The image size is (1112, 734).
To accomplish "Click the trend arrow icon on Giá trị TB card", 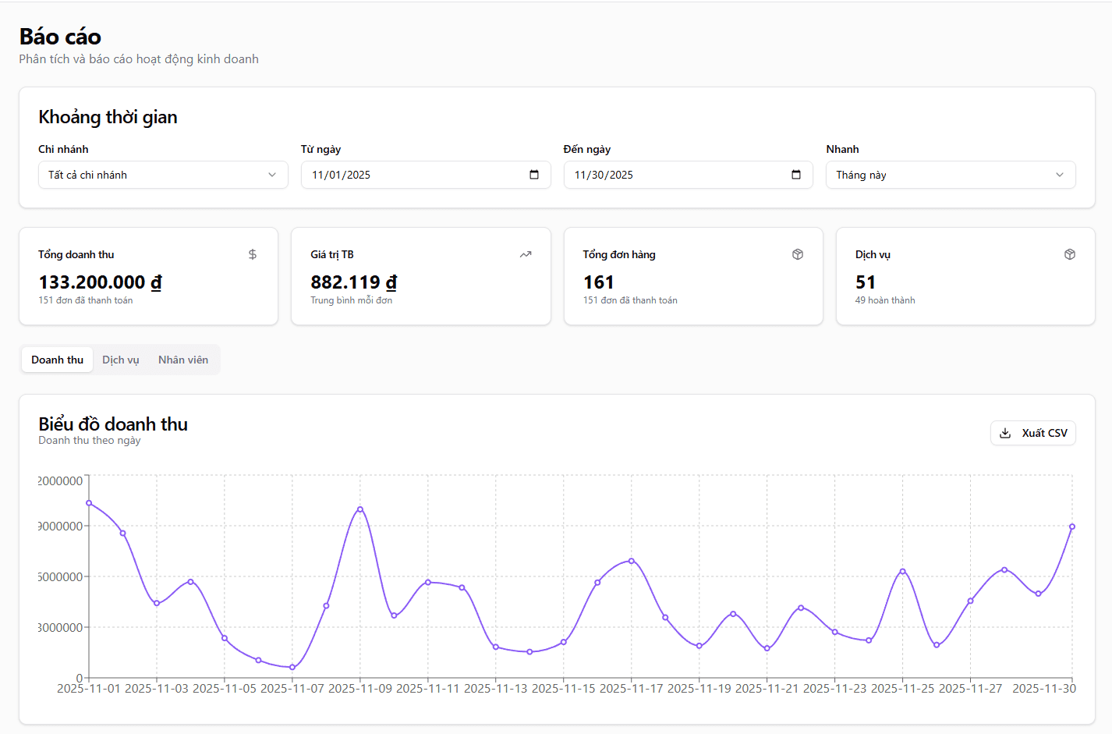I will [525, 254].
